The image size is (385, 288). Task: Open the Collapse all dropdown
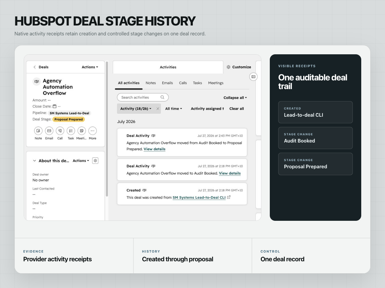(235, 98)
